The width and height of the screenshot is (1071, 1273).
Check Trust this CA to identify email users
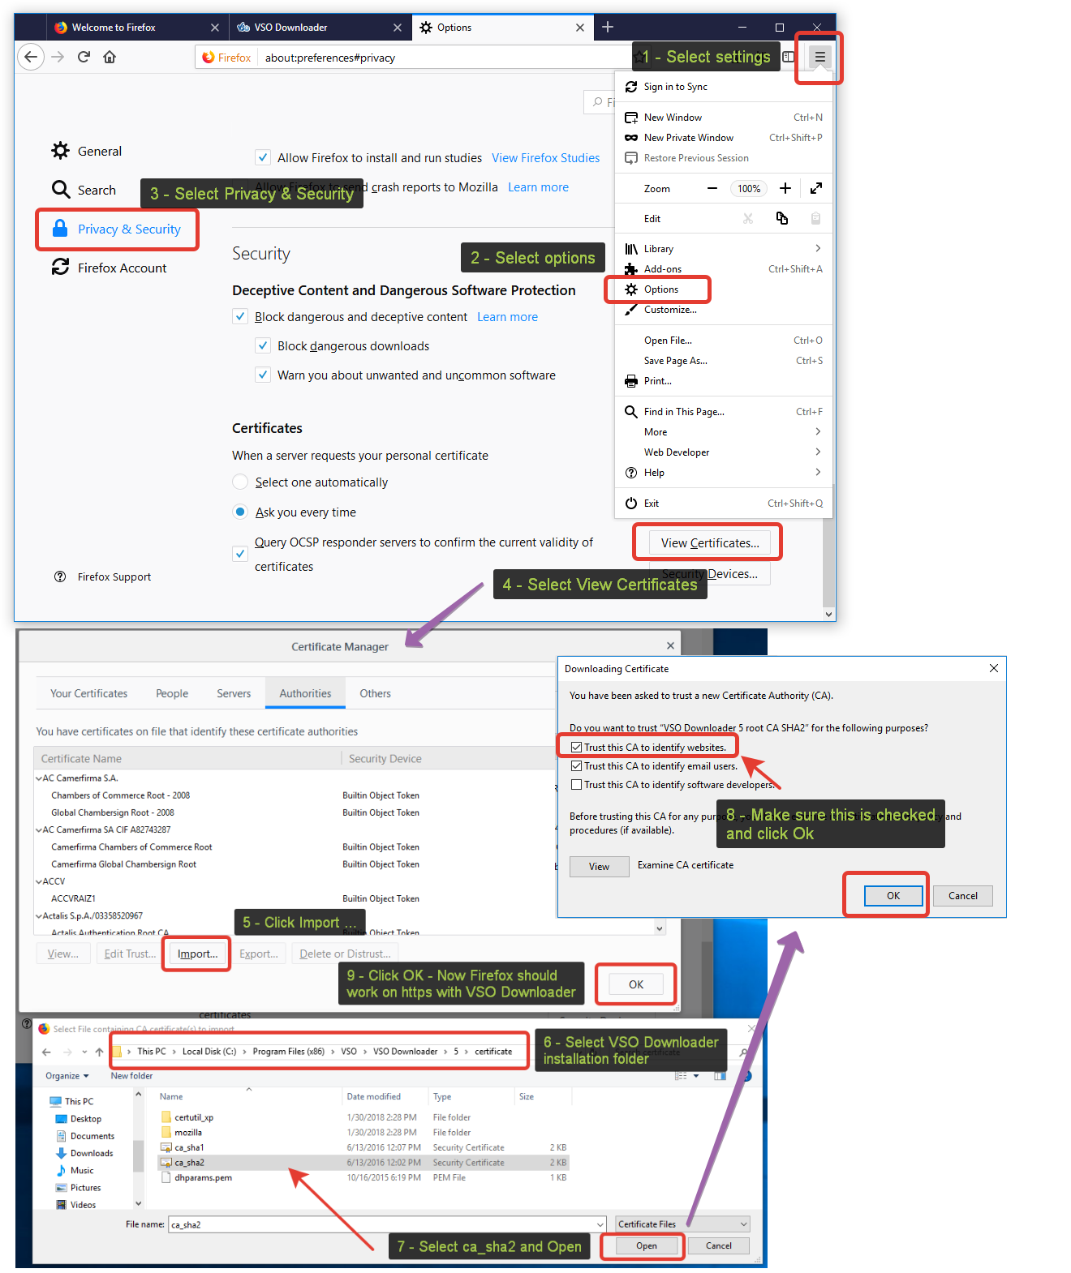click(x=577, y=766)
